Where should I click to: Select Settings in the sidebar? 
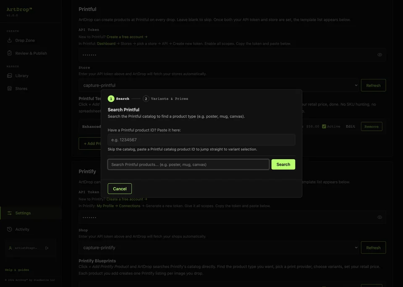31,213
